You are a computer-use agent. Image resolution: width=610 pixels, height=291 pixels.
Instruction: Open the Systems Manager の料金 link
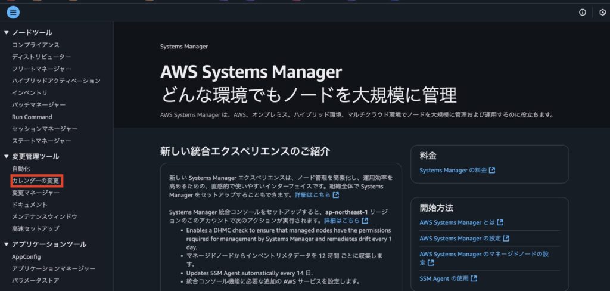point(453,170)
